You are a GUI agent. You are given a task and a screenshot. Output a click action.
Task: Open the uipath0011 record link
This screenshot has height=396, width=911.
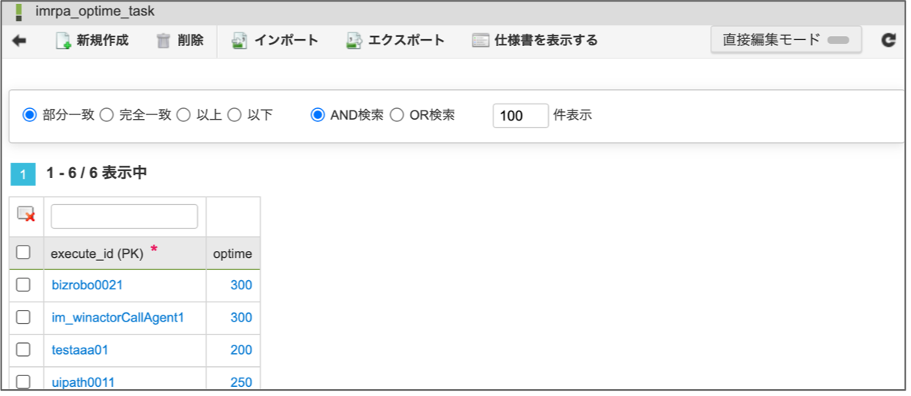pyautogui.click(x=83, y=382)
